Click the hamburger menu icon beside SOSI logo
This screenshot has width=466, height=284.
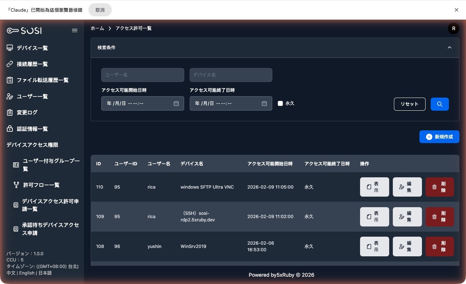75,31
